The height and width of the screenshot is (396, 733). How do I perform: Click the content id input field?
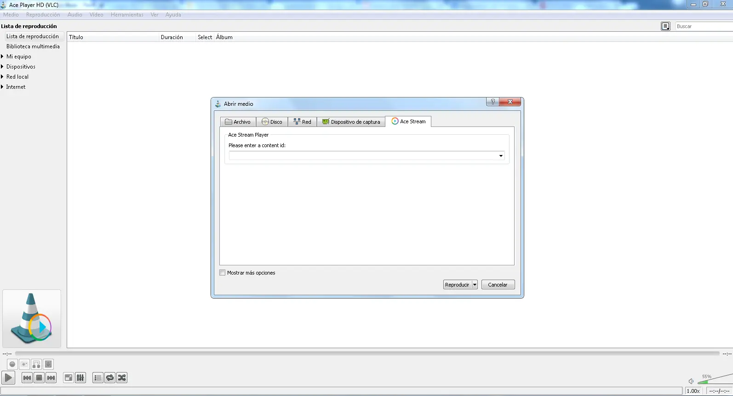tap(363, 156)
